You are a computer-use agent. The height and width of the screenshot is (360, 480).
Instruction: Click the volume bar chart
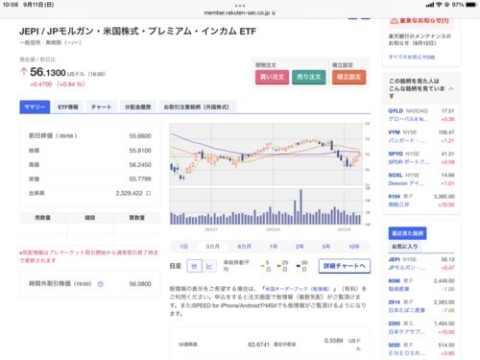[x=266, y=206]
